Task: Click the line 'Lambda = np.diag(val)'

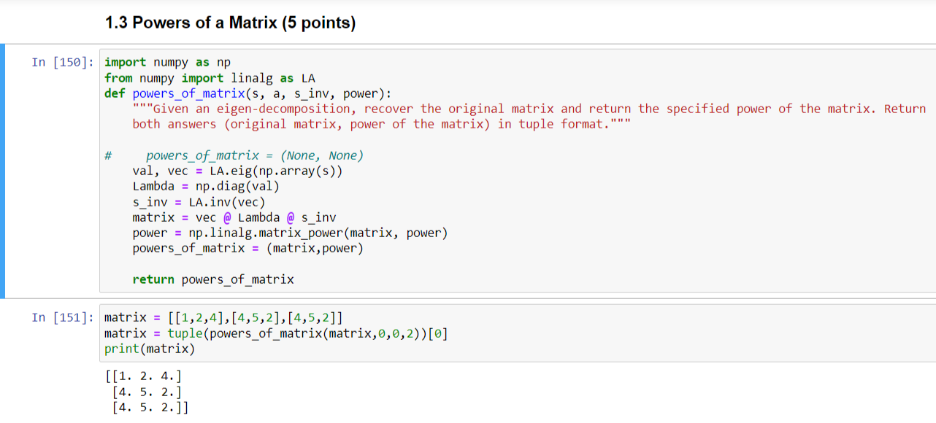Action: 206,186
